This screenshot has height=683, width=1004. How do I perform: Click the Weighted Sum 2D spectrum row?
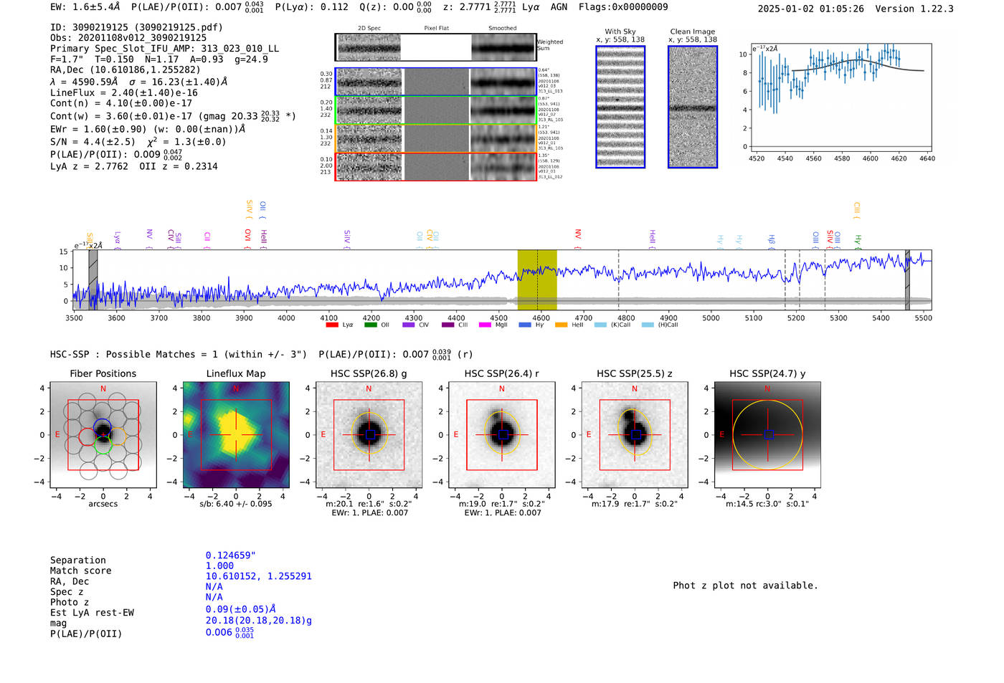click(x=435, y=47)
